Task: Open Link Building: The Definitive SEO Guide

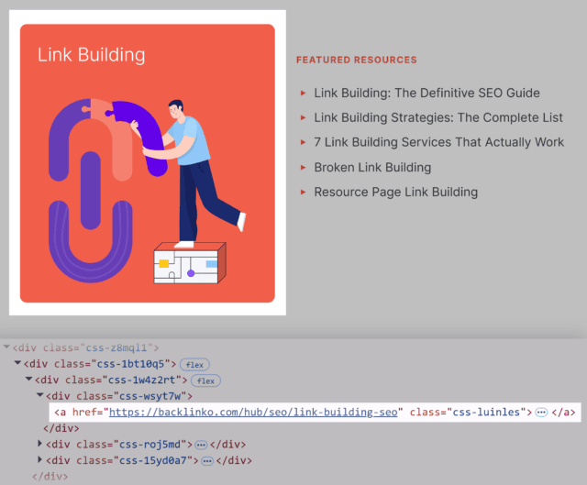Action: click(x=426, y=94)
